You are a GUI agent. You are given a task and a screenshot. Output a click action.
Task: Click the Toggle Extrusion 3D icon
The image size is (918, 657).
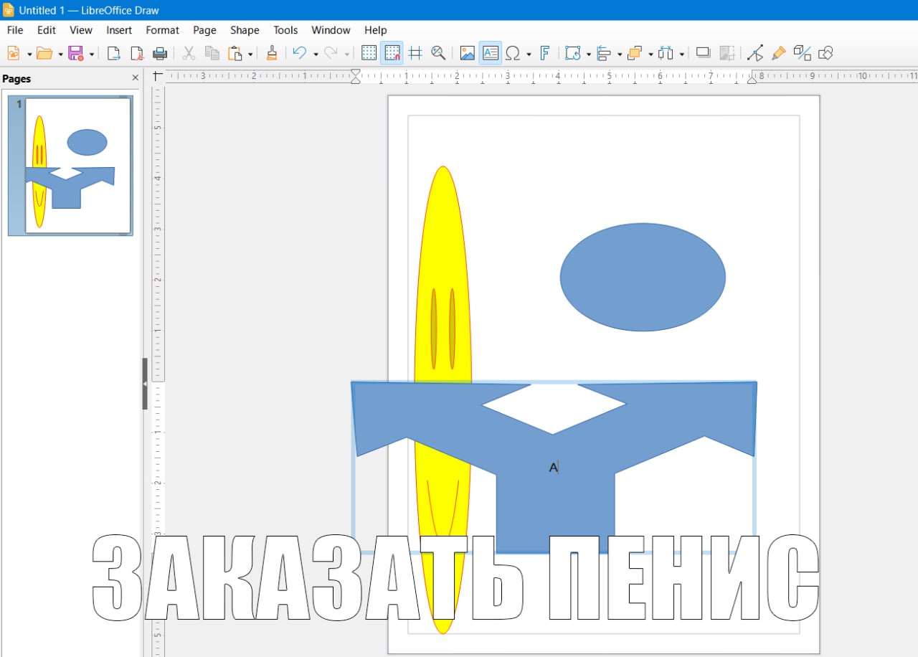pos(803,53)
